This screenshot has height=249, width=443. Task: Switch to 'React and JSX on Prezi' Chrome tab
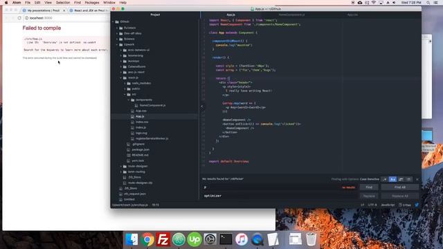click(x=89, y=10)
